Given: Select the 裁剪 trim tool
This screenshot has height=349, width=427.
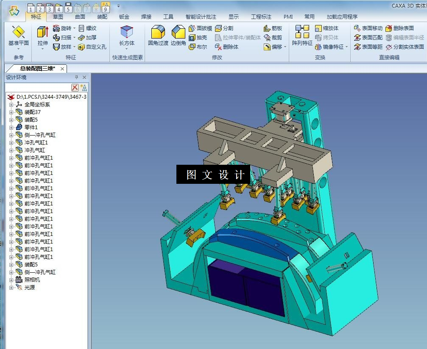Looking at the screenshot, I should pyautogui.click(x=273, y=38).
